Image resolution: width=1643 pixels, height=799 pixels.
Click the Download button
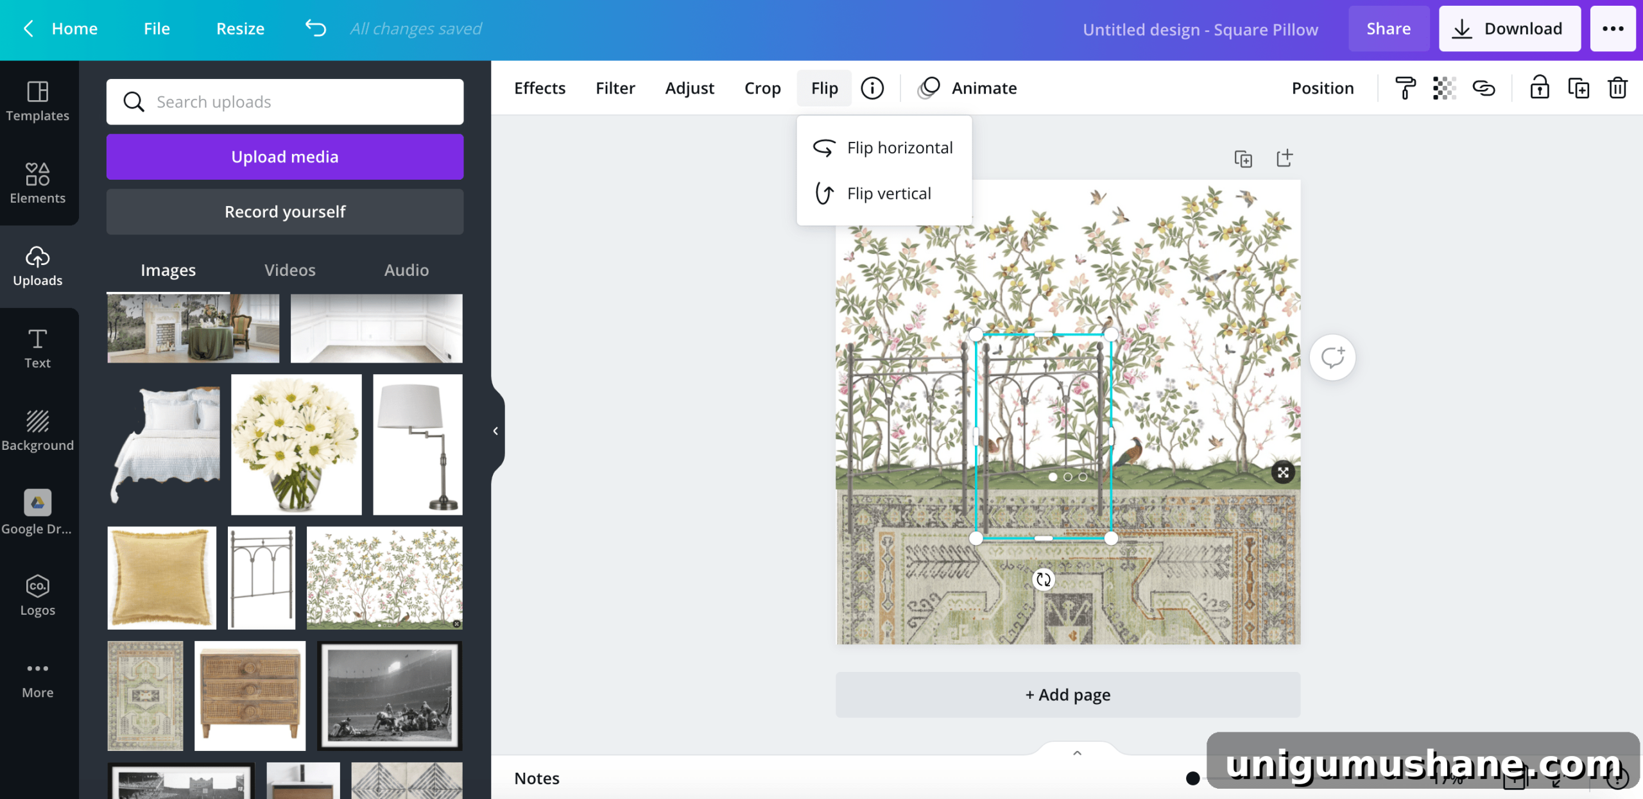pos(1510,28)
